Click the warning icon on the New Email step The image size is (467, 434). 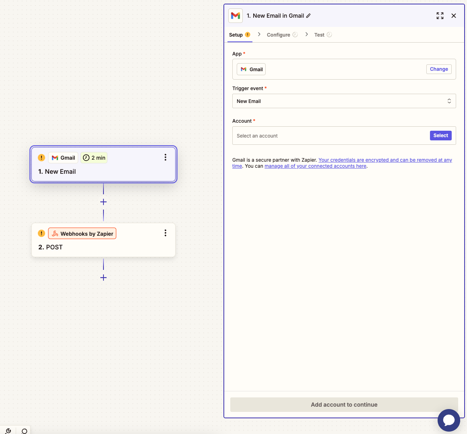click(x=41, y=158)
